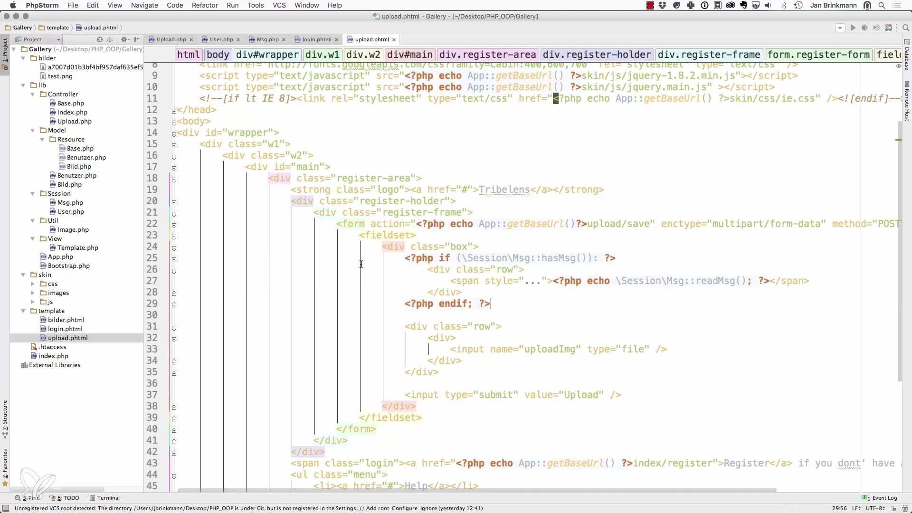Toggle the fold marker on line 22 form
Image resolution: width=912 pixels, height=513 pixels.
click(x=174, y=225)
